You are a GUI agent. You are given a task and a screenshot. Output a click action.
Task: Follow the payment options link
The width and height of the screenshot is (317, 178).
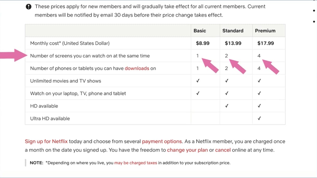coord(162,141)
